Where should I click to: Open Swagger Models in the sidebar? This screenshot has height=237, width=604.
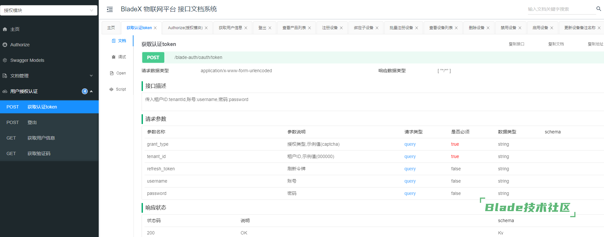pos(27,60)
